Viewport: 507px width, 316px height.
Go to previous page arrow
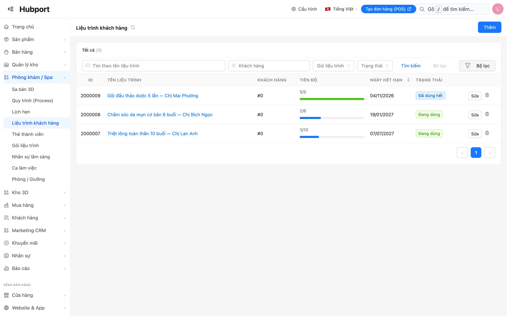[462, 153]
